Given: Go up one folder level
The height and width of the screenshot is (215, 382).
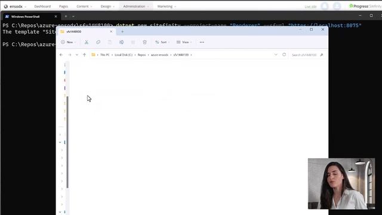Looking at the screenshot, I should (x=85, y=55).
